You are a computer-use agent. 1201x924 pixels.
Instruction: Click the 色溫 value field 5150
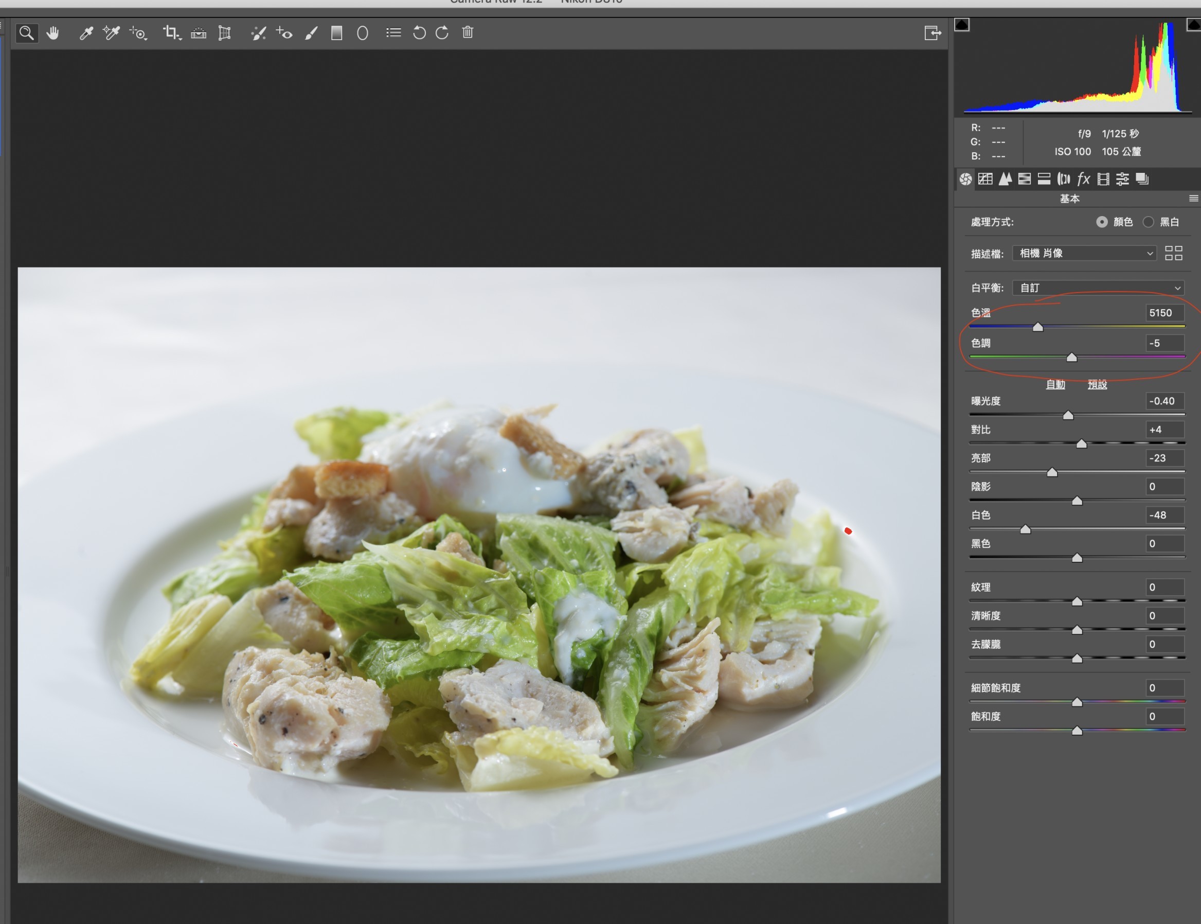1164,313
